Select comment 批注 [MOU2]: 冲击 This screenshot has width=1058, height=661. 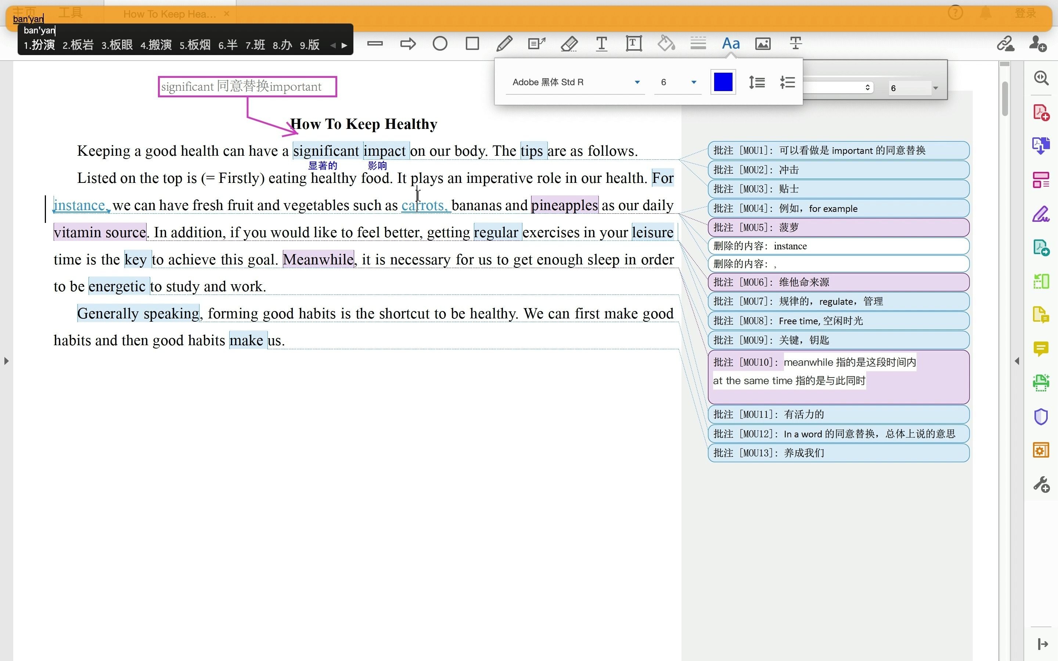tap(838, 170)
